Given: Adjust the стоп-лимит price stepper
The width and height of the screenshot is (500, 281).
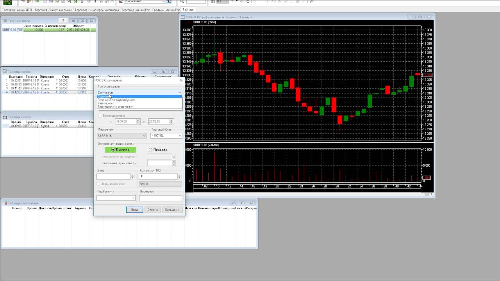Looking at the screenshot, I should tap(174, 163).
